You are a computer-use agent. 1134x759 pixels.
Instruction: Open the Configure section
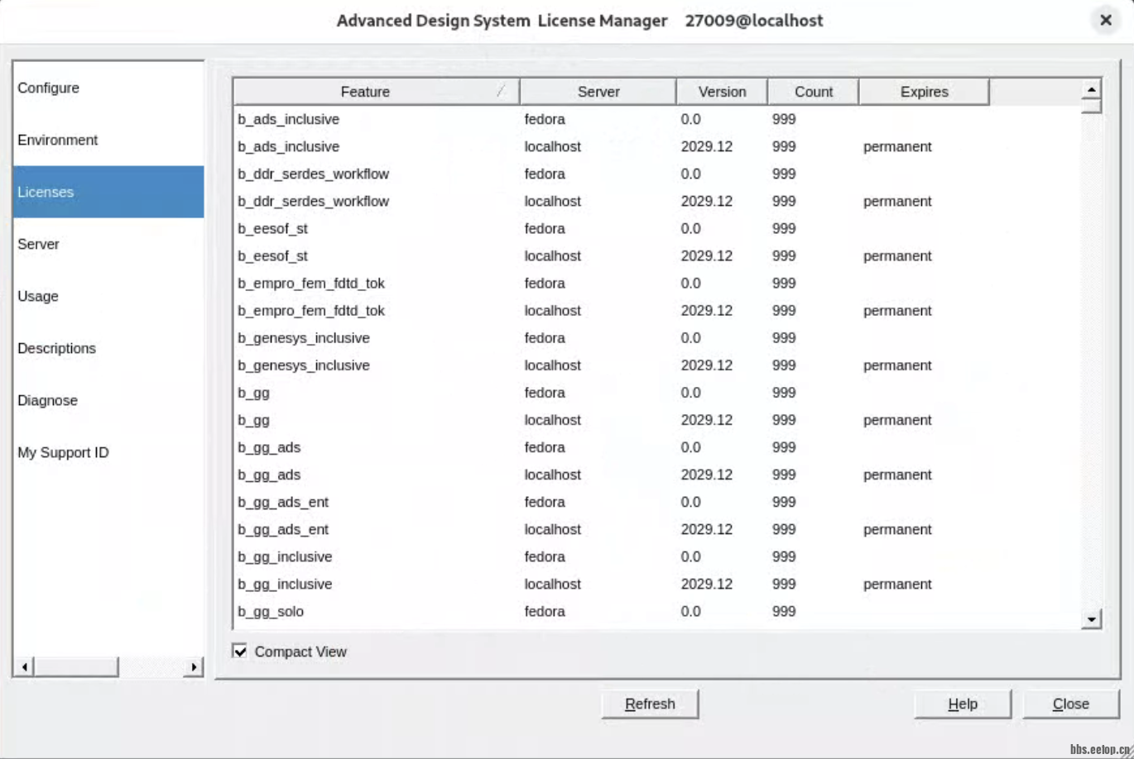pos(48,88)
